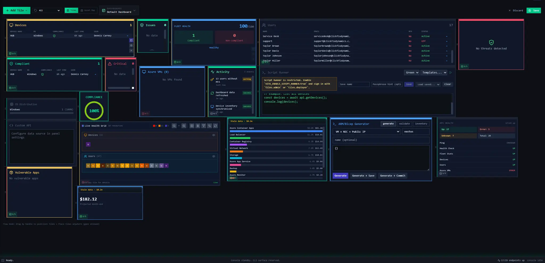
Task: Click the eastus region field
Action: coord(416,131)
